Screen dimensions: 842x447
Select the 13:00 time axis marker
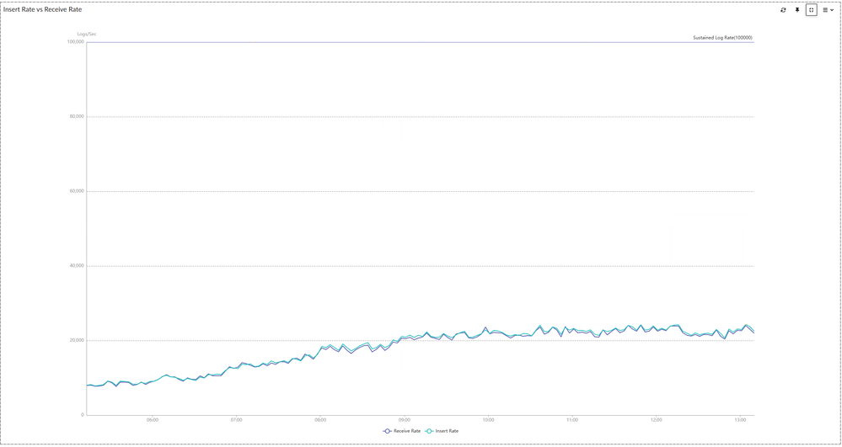741,420
